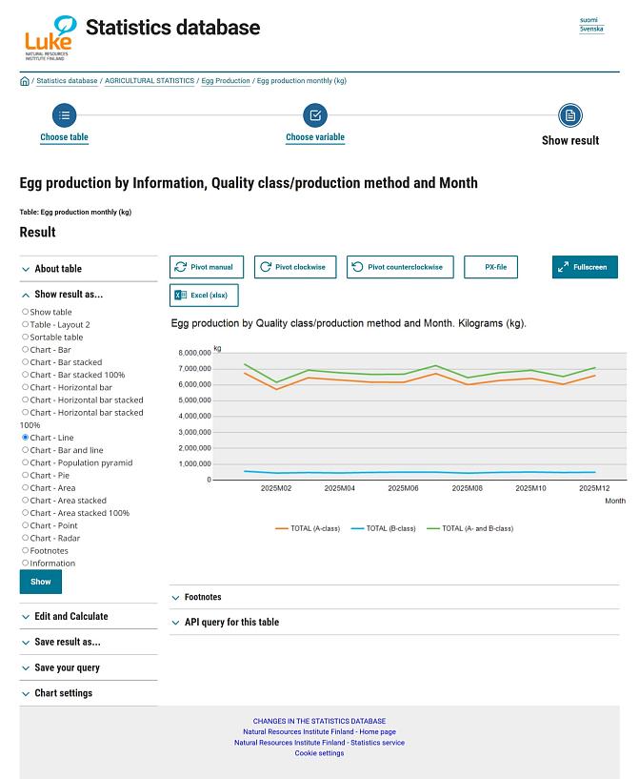Choose Chart - Horizontal bar option
The image size is (639, 779).
[x=25, y=387]
